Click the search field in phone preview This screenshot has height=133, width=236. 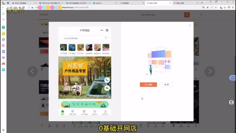(x=85, y=38)
